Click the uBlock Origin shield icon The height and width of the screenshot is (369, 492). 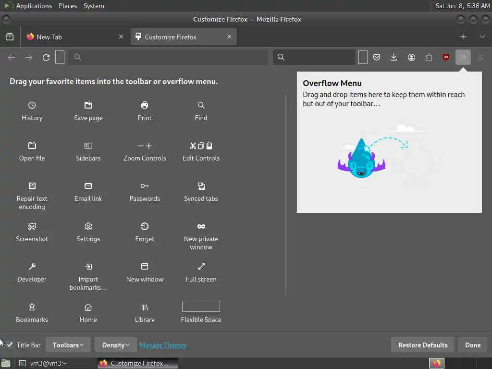(445, 57)
